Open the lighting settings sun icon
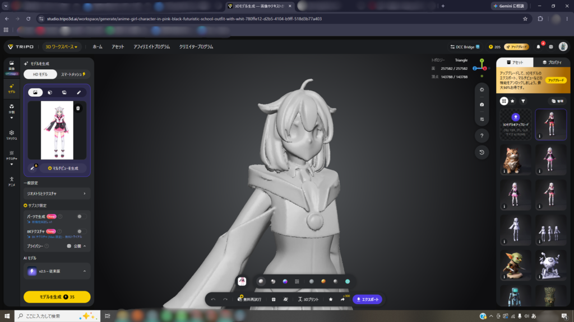Screen dimensions: 574x322 tap(482, 89)
